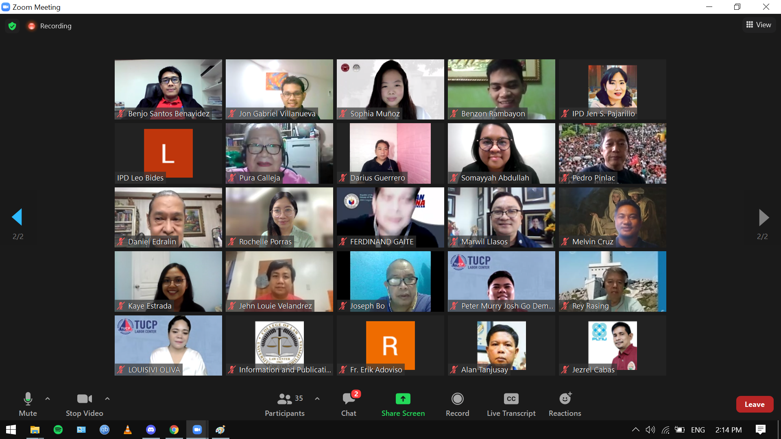Show hidden system tray icons
Viewport: 781px width, 439px height.
635,430
